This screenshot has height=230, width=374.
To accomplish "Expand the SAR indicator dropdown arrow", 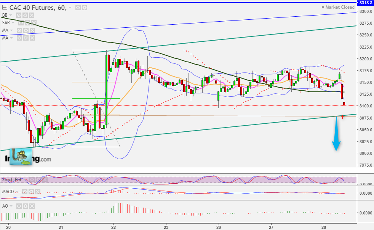I will pos(13,23).
